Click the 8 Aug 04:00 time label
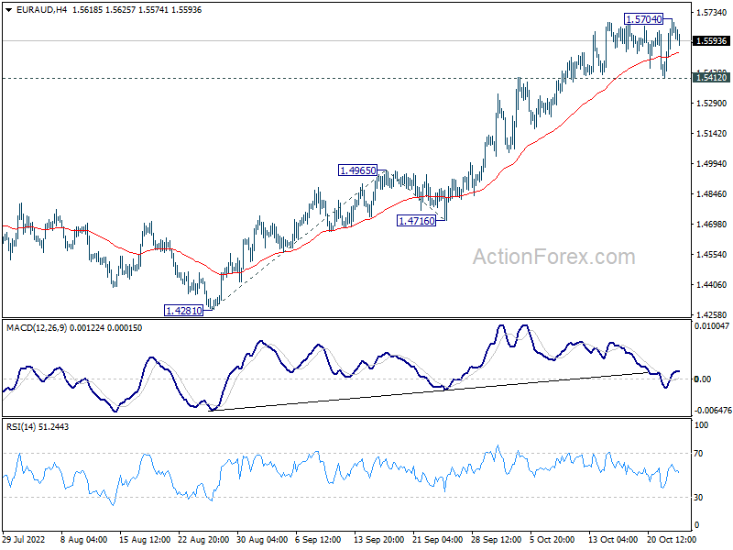The width and height of the screenshot is (733, 550). (x=84, y=539)
